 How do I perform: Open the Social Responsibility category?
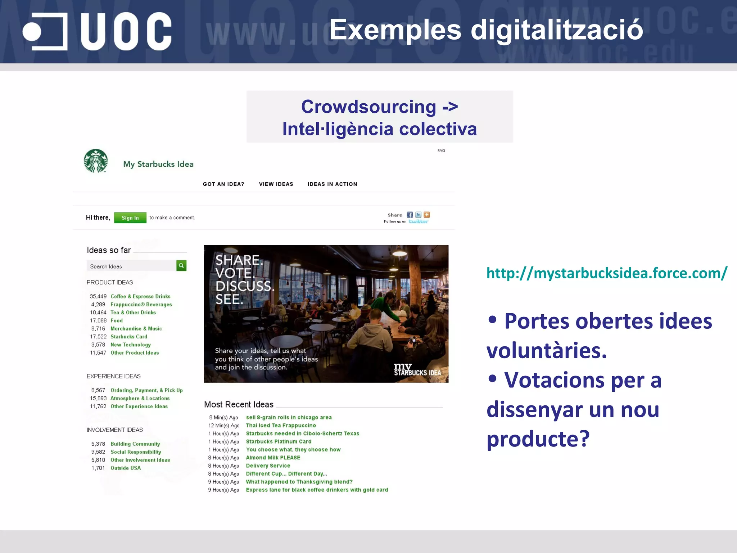pyautogui.click(x=136, y=452)
